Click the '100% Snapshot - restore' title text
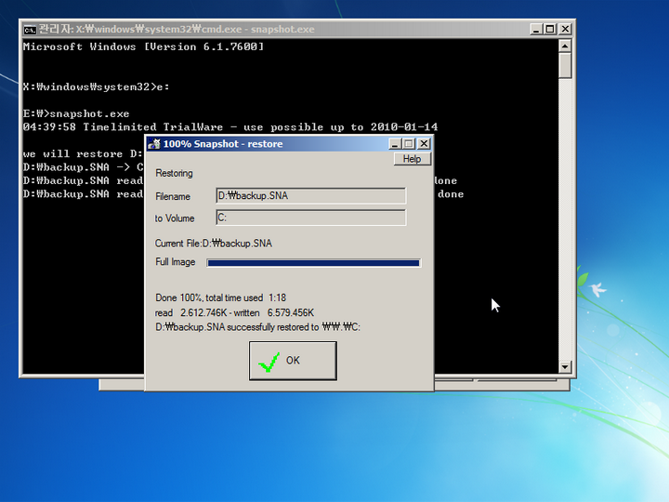This screenshot has width=669, height=502. [223, 144]
